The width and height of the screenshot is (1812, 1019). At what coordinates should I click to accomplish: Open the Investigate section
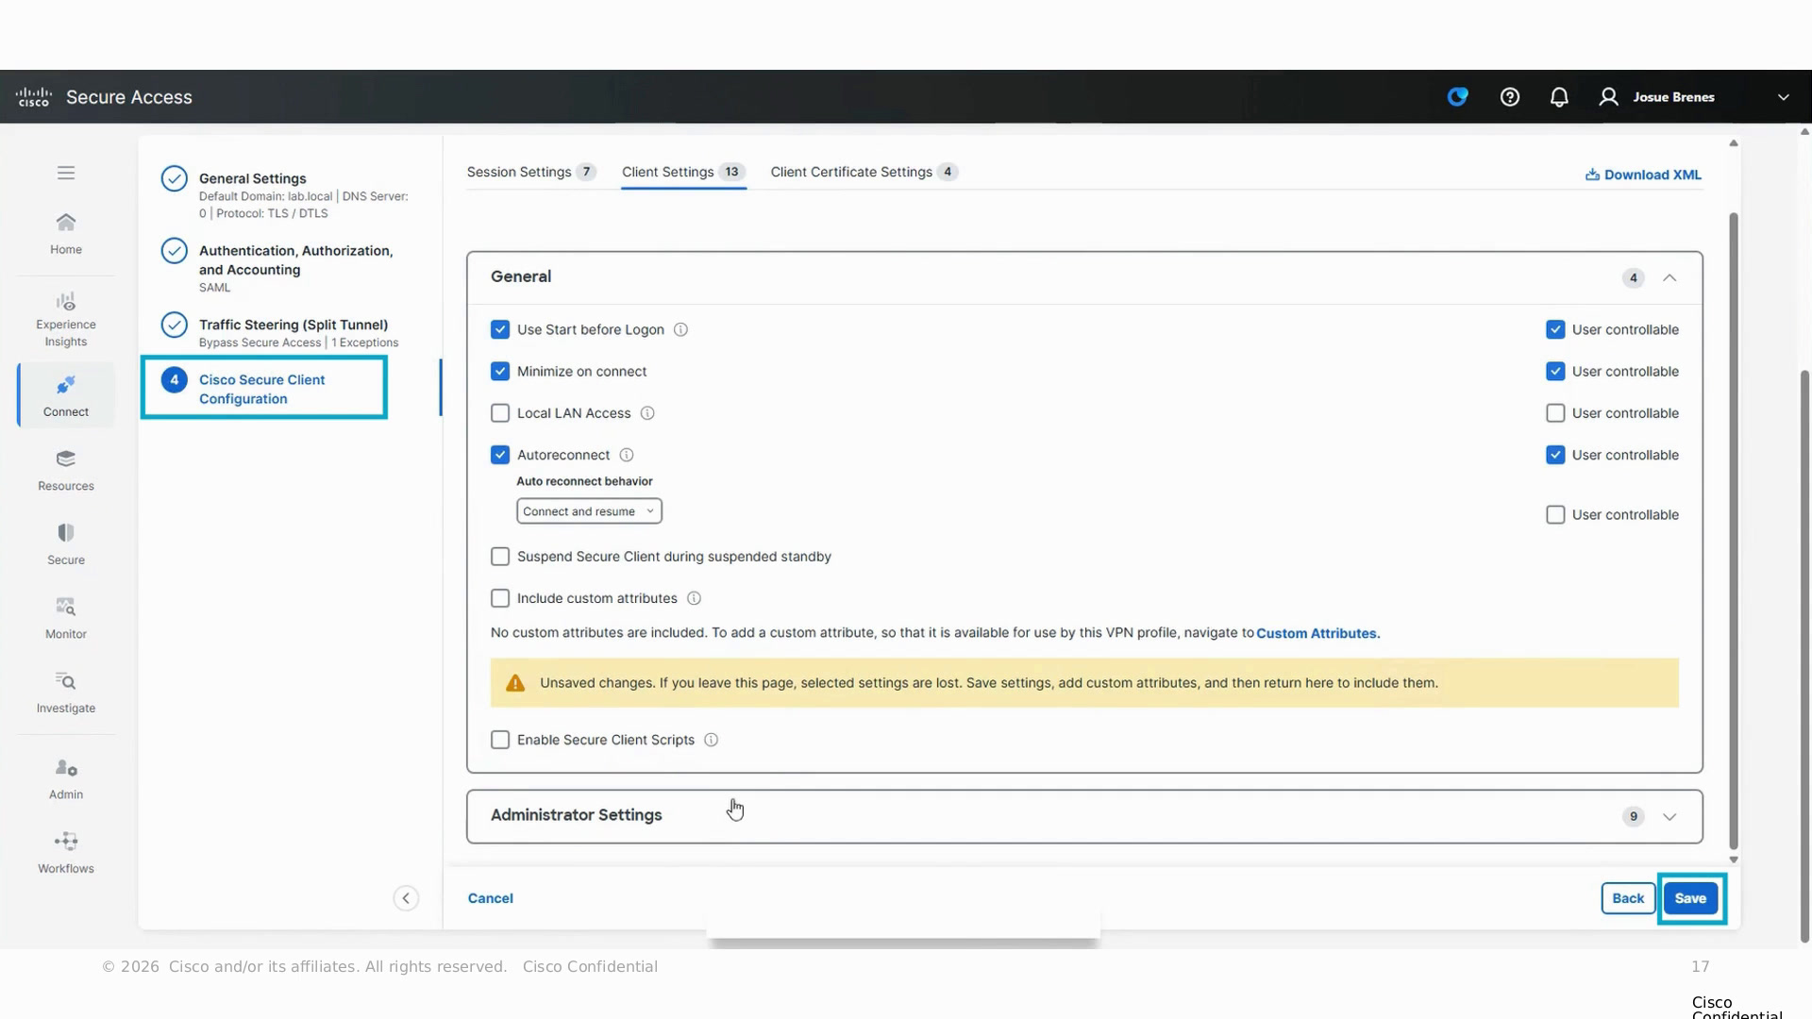pyautogui.click(x=65, y=693)
